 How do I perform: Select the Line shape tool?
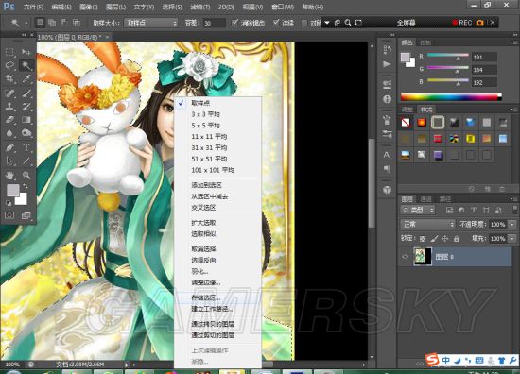26,161
